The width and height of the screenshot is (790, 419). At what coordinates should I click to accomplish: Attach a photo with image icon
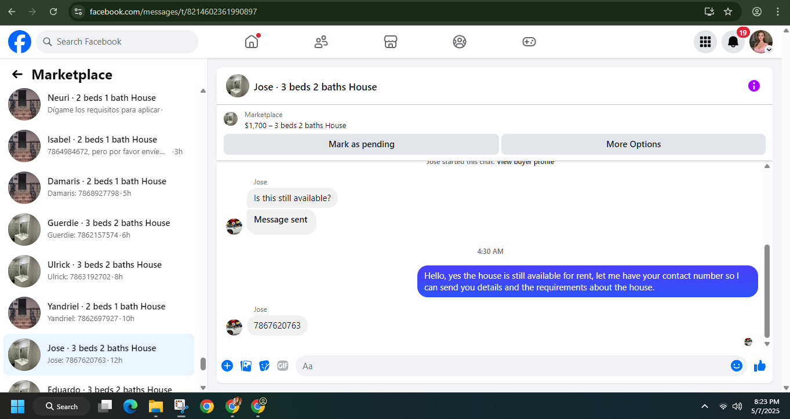[x=246, y=366]
